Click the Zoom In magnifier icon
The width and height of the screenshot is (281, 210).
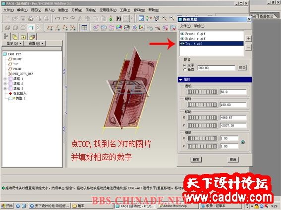coord(164,18)
